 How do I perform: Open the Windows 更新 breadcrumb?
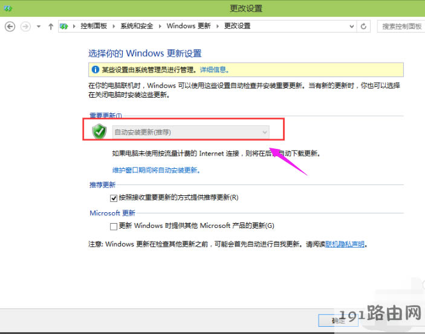coord(189,26)
